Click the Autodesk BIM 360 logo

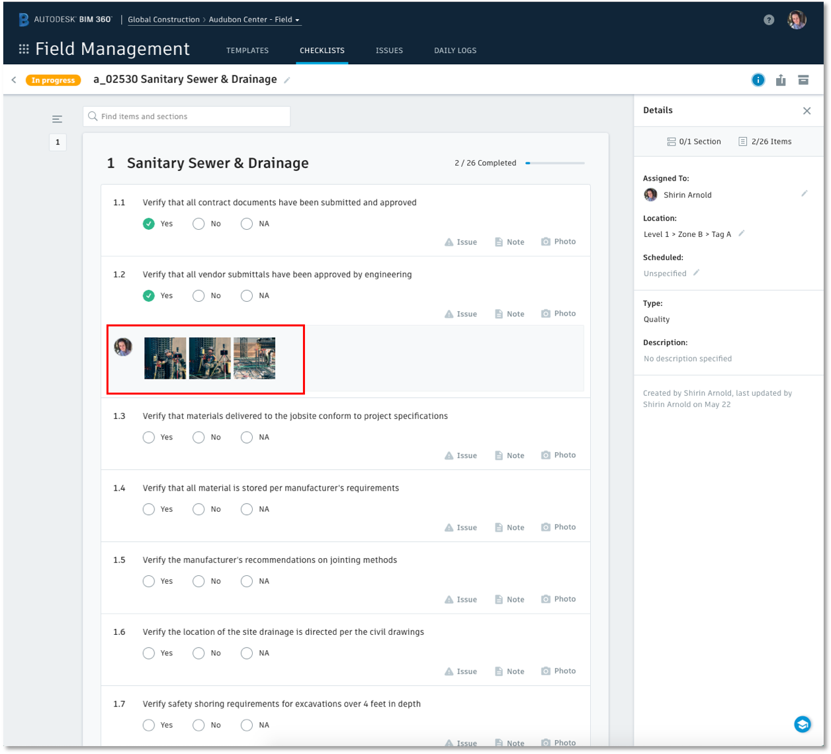tap(65, 19)
